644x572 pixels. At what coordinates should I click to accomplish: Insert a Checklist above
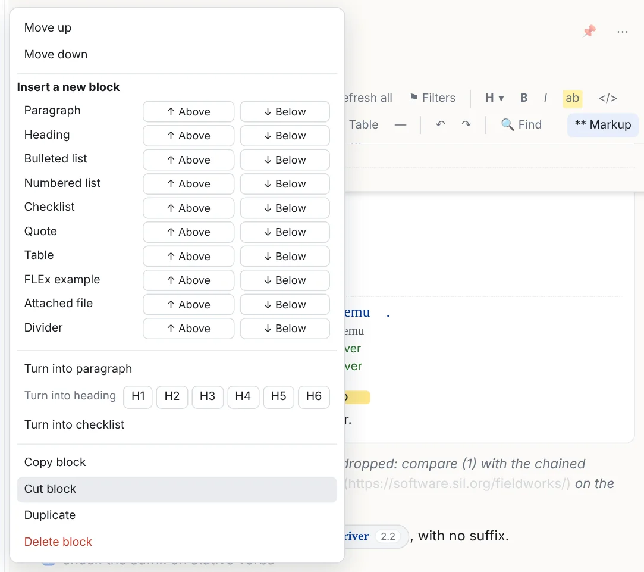pos(189,208)
